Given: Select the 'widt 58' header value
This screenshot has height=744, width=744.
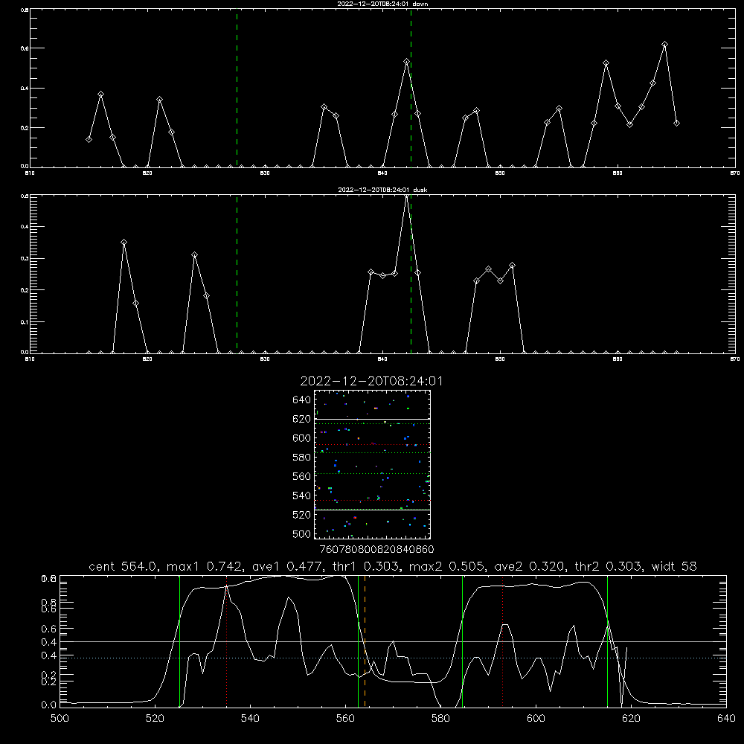Looking at the screenshot, I should 674,566.
